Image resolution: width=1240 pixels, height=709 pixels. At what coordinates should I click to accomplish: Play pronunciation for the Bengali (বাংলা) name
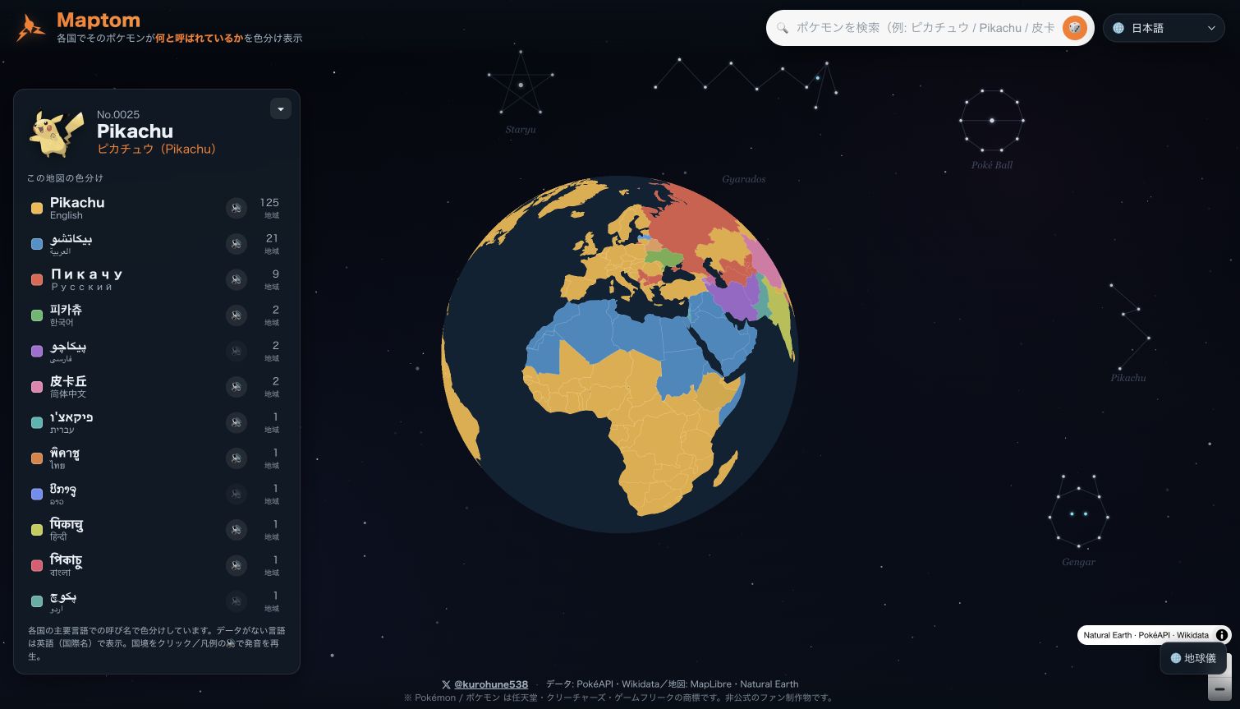coord(237,565)
